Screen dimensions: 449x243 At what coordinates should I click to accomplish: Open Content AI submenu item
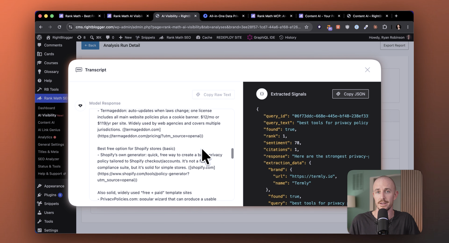[46, 122]
